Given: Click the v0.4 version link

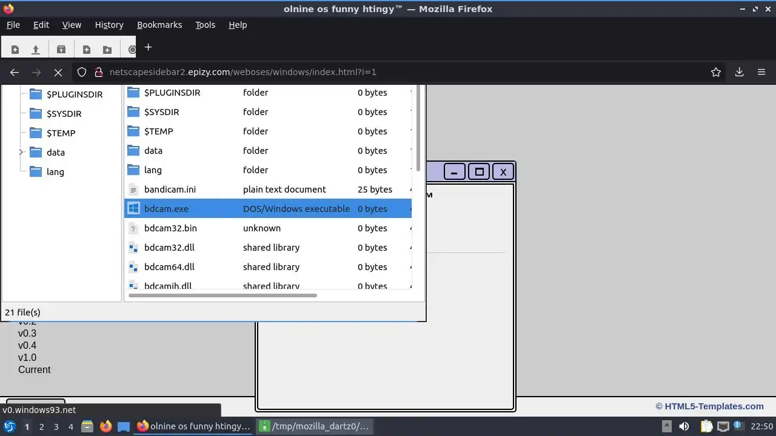Looking at the screenshot, I should point(27,346).
